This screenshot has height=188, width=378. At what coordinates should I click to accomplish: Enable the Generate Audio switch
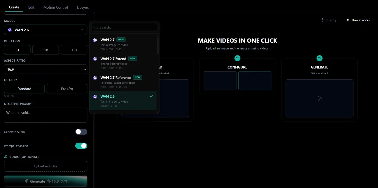coord(81,132)
